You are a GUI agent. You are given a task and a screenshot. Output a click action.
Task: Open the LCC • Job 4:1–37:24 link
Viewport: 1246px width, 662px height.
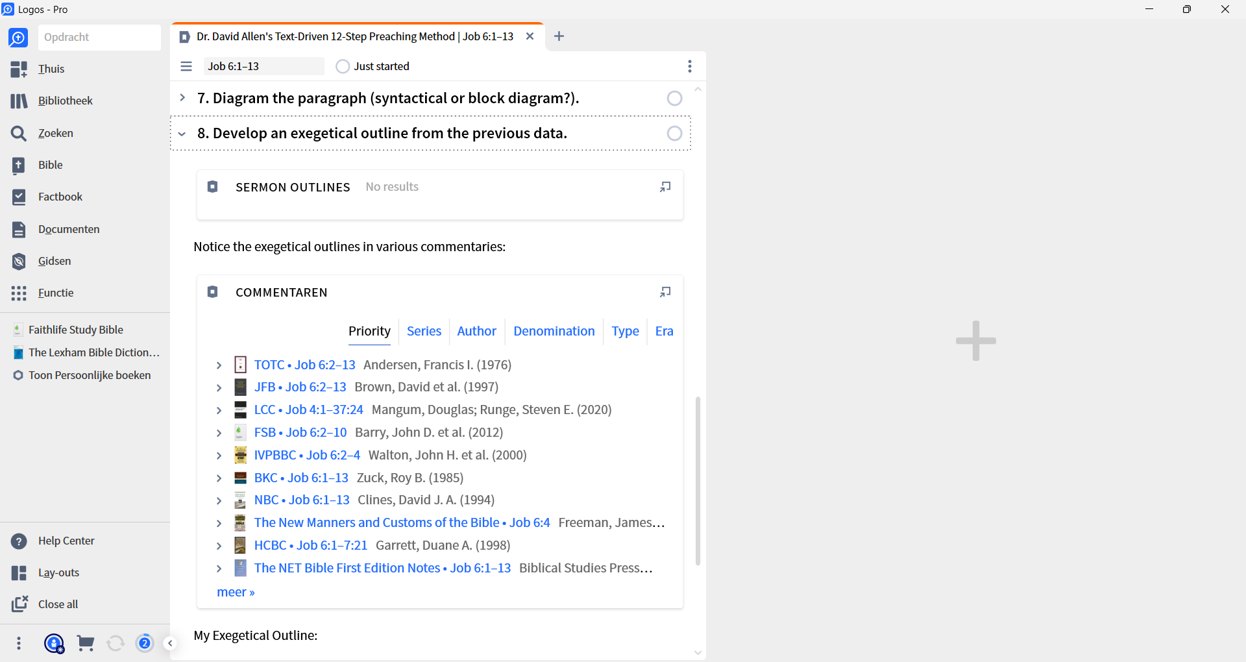(309, 410)
